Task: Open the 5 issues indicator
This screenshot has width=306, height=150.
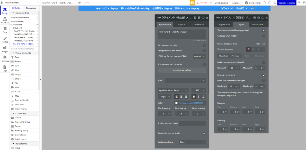Action: [x=201, y=3]
